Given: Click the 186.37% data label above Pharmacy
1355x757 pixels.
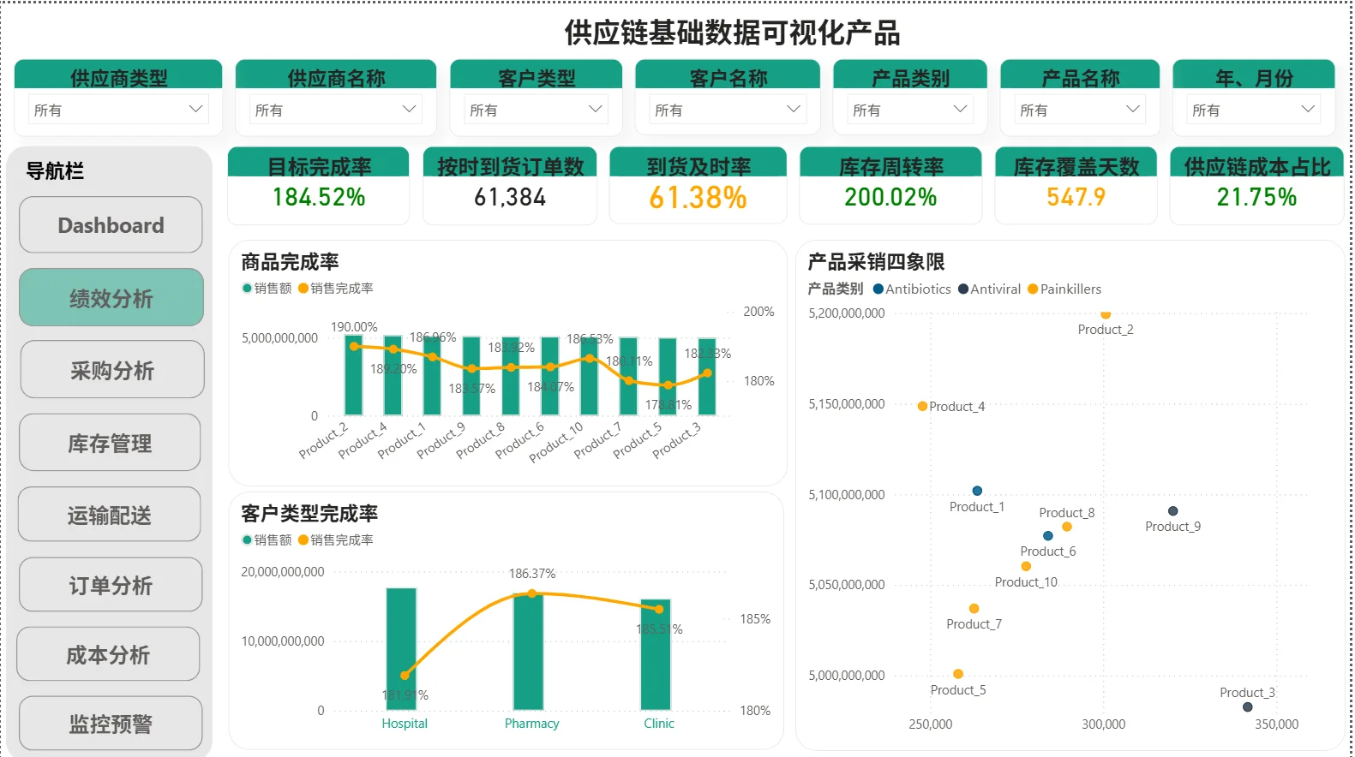Looking at the screenshot, I should pyautogui.click(x=532, y=574).
